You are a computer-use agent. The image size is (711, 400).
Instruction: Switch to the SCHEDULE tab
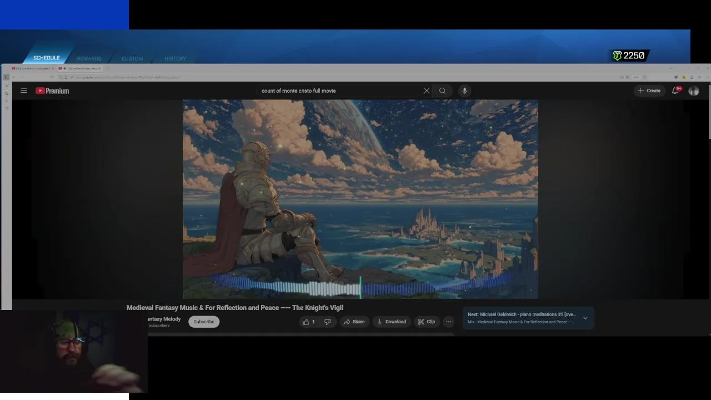click(46, 58)
